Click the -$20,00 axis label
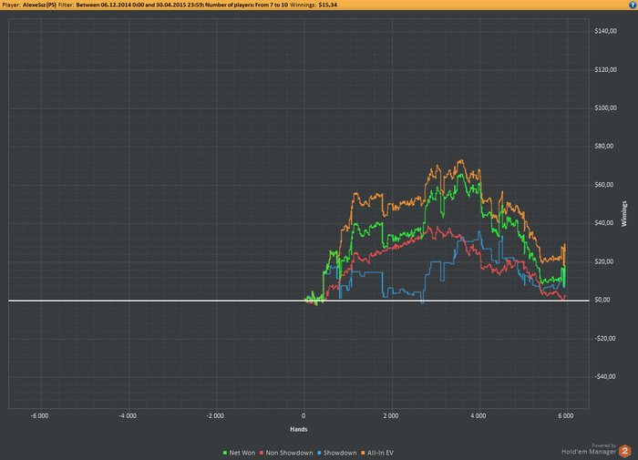 (x=605, y=338)
